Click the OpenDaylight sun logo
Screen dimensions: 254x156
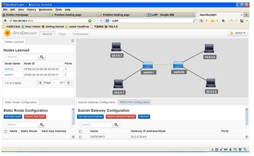click(x=7, y=33)
